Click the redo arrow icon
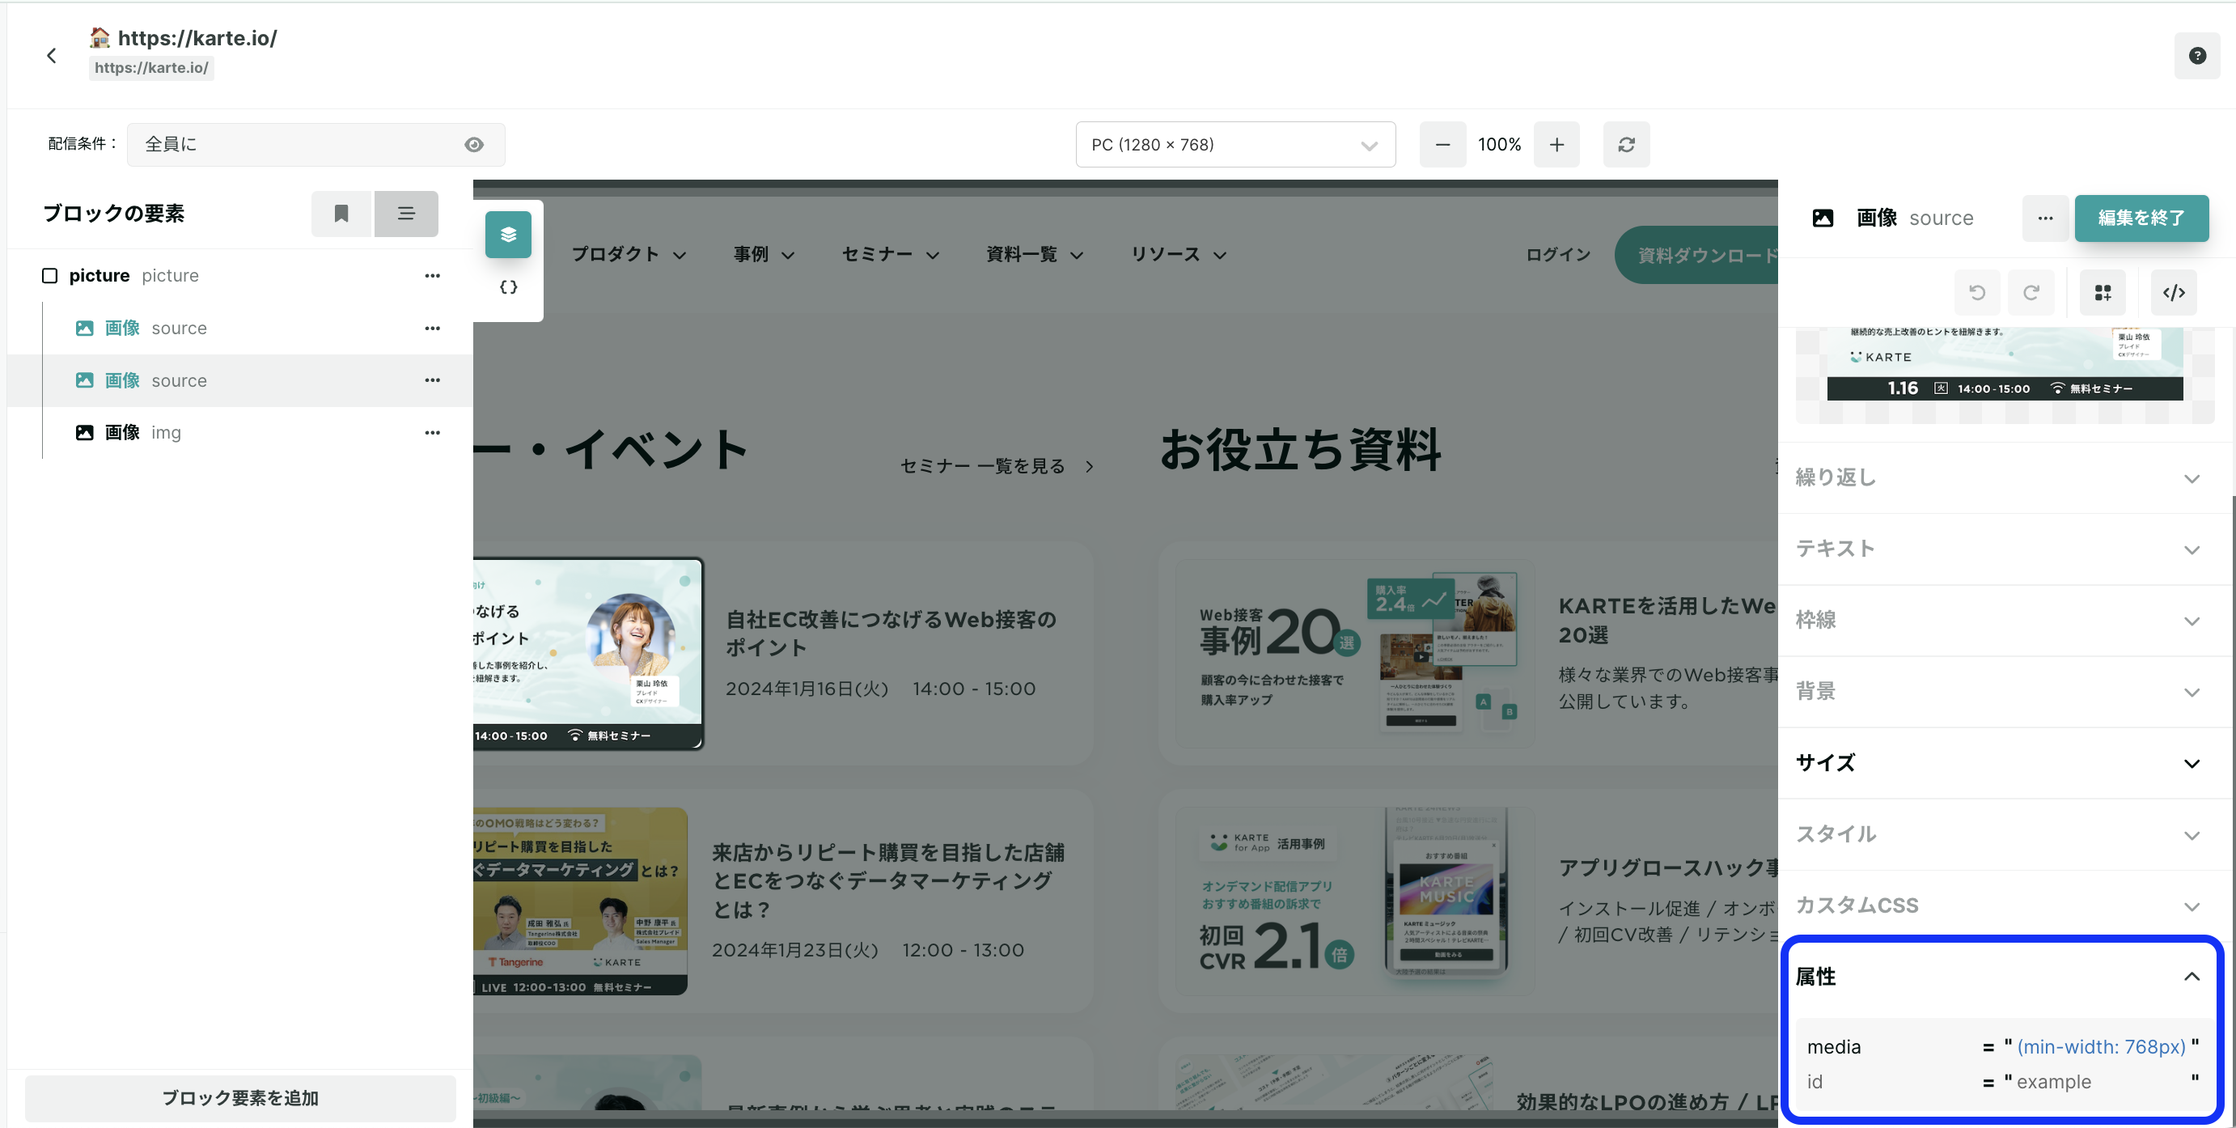This screenshot has width=2236, height=1128. point(2031,293)
